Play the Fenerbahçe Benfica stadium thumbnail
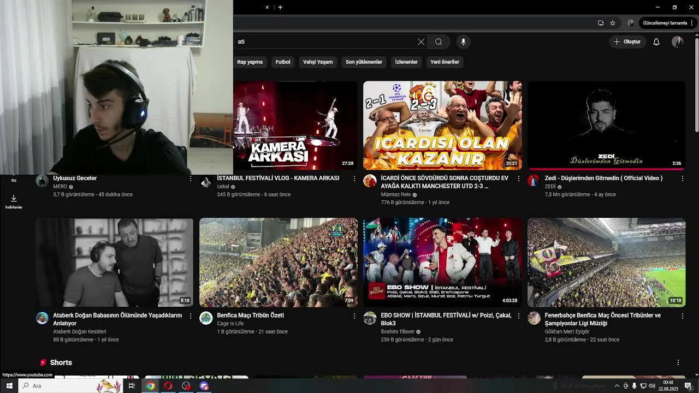 pyautogui.click(x=606, y=263)
